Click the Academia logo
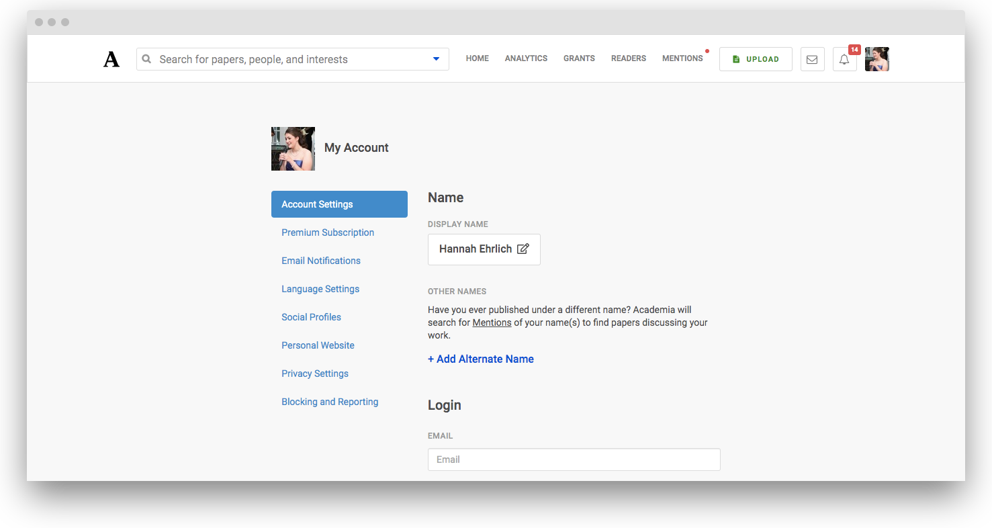This screenshot has width=992, height=528. tap(111, 59)
